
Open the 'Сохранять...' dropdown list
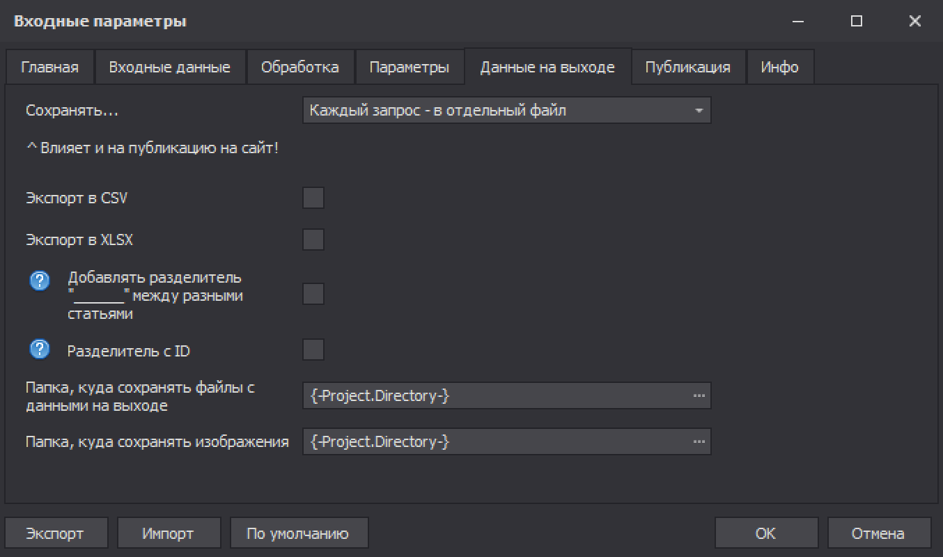(x=506, y=110)
